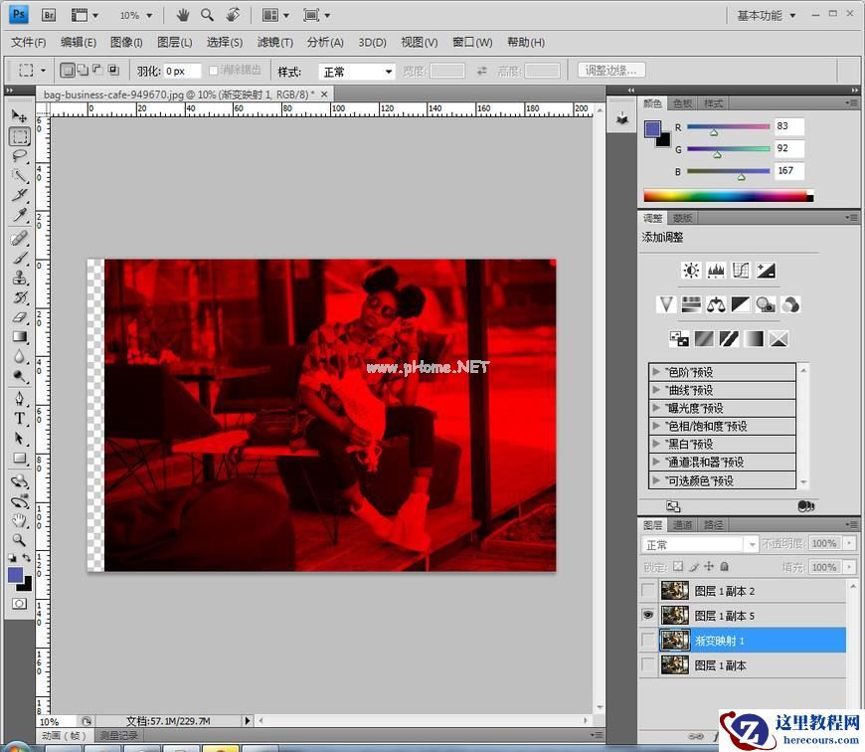Open the 滤镜(T) menu

275,42
